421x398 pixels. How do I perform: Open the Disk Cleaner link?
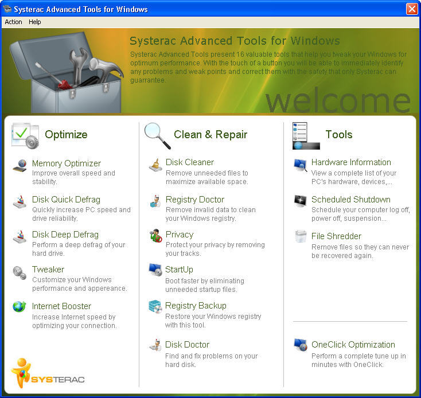click(190, 162)
